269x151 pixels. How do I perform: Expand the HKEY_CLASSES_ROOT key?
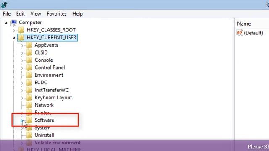(x=14, y=31)
